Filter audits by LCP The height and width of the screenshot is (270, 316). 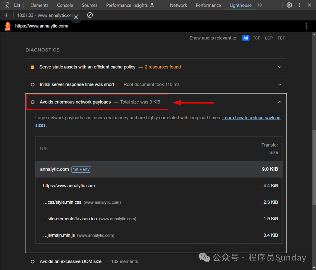269,38
